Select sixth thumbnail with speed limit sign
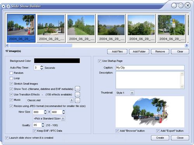Screen dimensions: 194x145 tap(171, 28)
